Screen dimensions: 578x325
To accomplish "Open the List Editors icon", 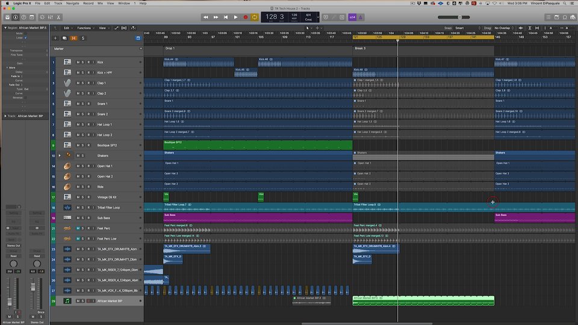I will [x=548, y=17].
